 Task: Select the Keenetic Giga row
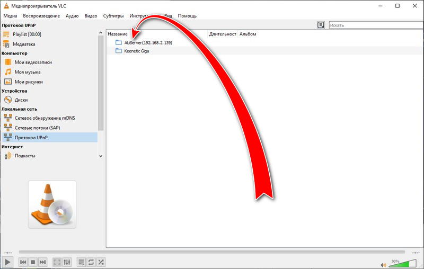click(x=264, y=51)
